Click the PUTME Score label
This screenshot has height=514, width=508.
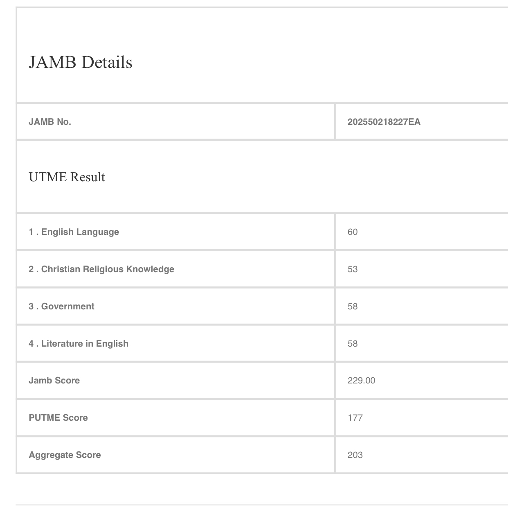[x=58, y=418]
